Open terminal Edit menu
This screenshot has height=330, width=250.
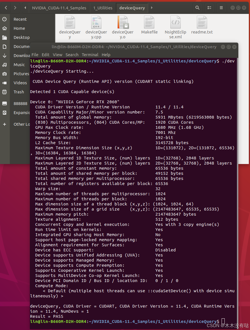pyautogui.click(x=45, y=55)
